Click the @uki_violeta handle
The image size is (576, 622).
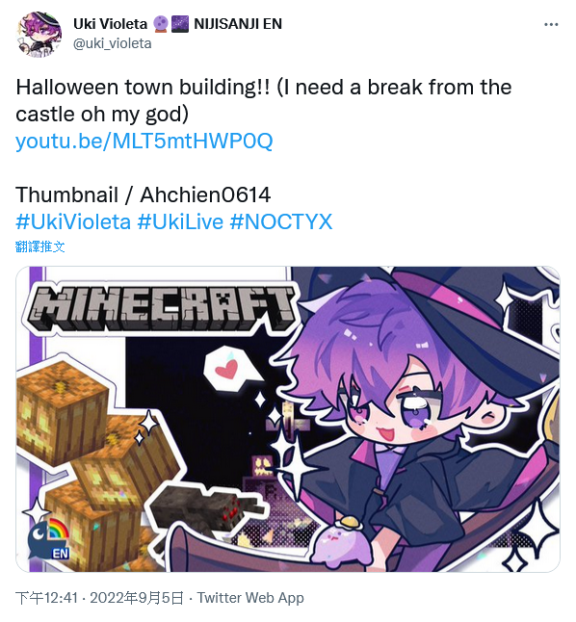point(113,43)
